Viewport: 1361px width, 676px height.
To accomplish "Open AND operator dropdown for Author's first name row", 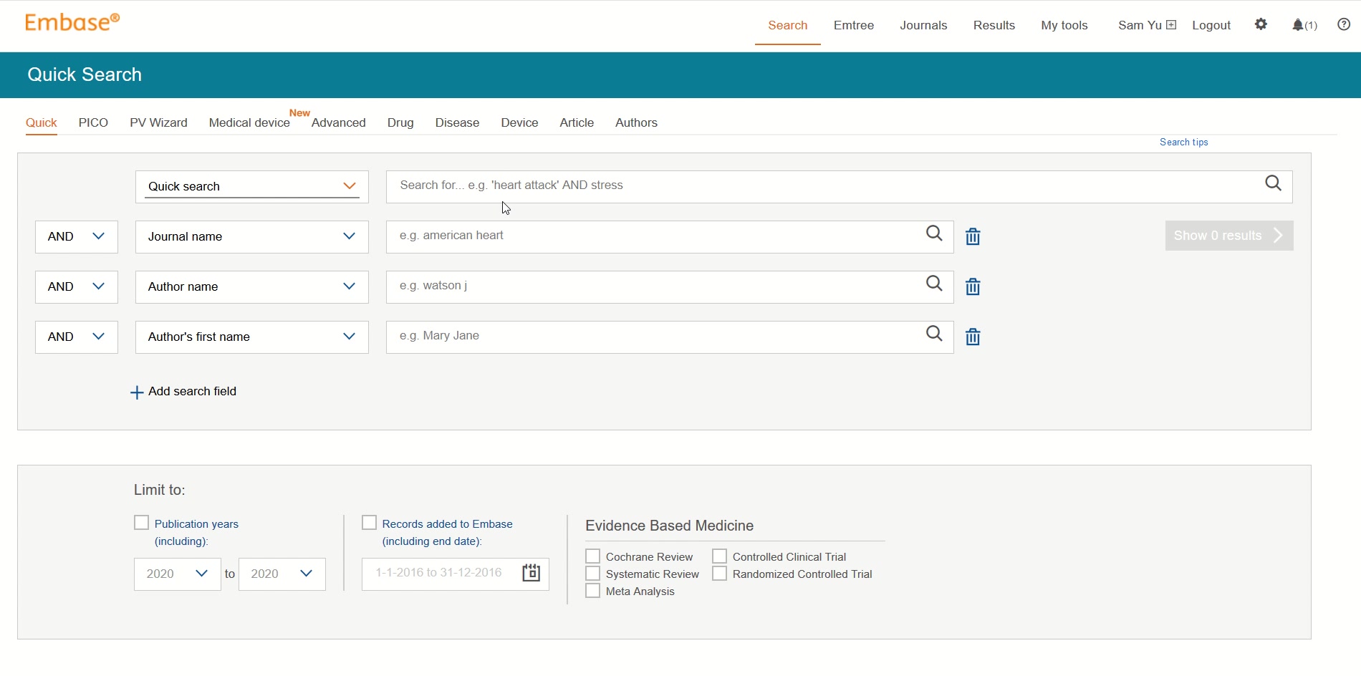I will pyautogui.click(x=77, y=337).
